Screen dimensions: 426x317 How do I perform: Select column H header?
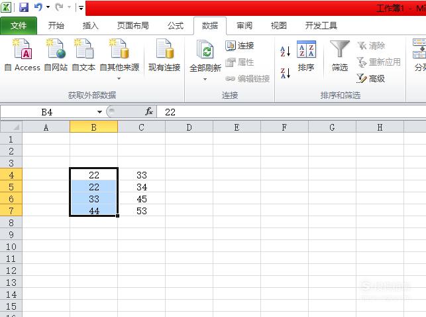pyautogui.click(x=380, y=127)
